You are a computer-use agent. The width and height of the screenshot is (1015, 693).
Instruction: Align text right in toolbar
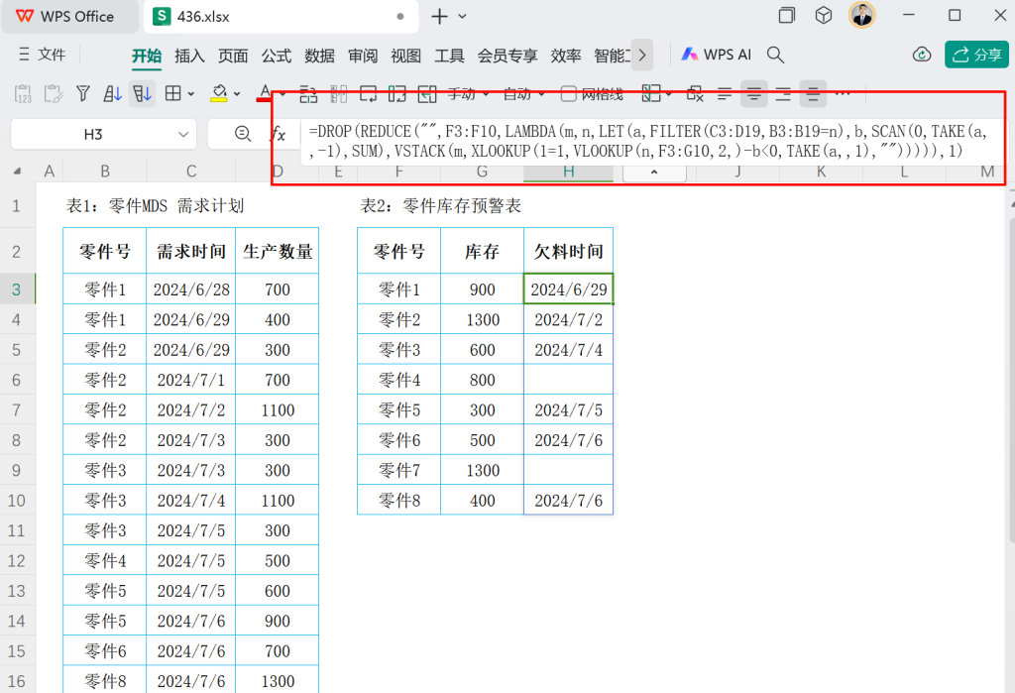pyautogui.click(x=783, y=94)
